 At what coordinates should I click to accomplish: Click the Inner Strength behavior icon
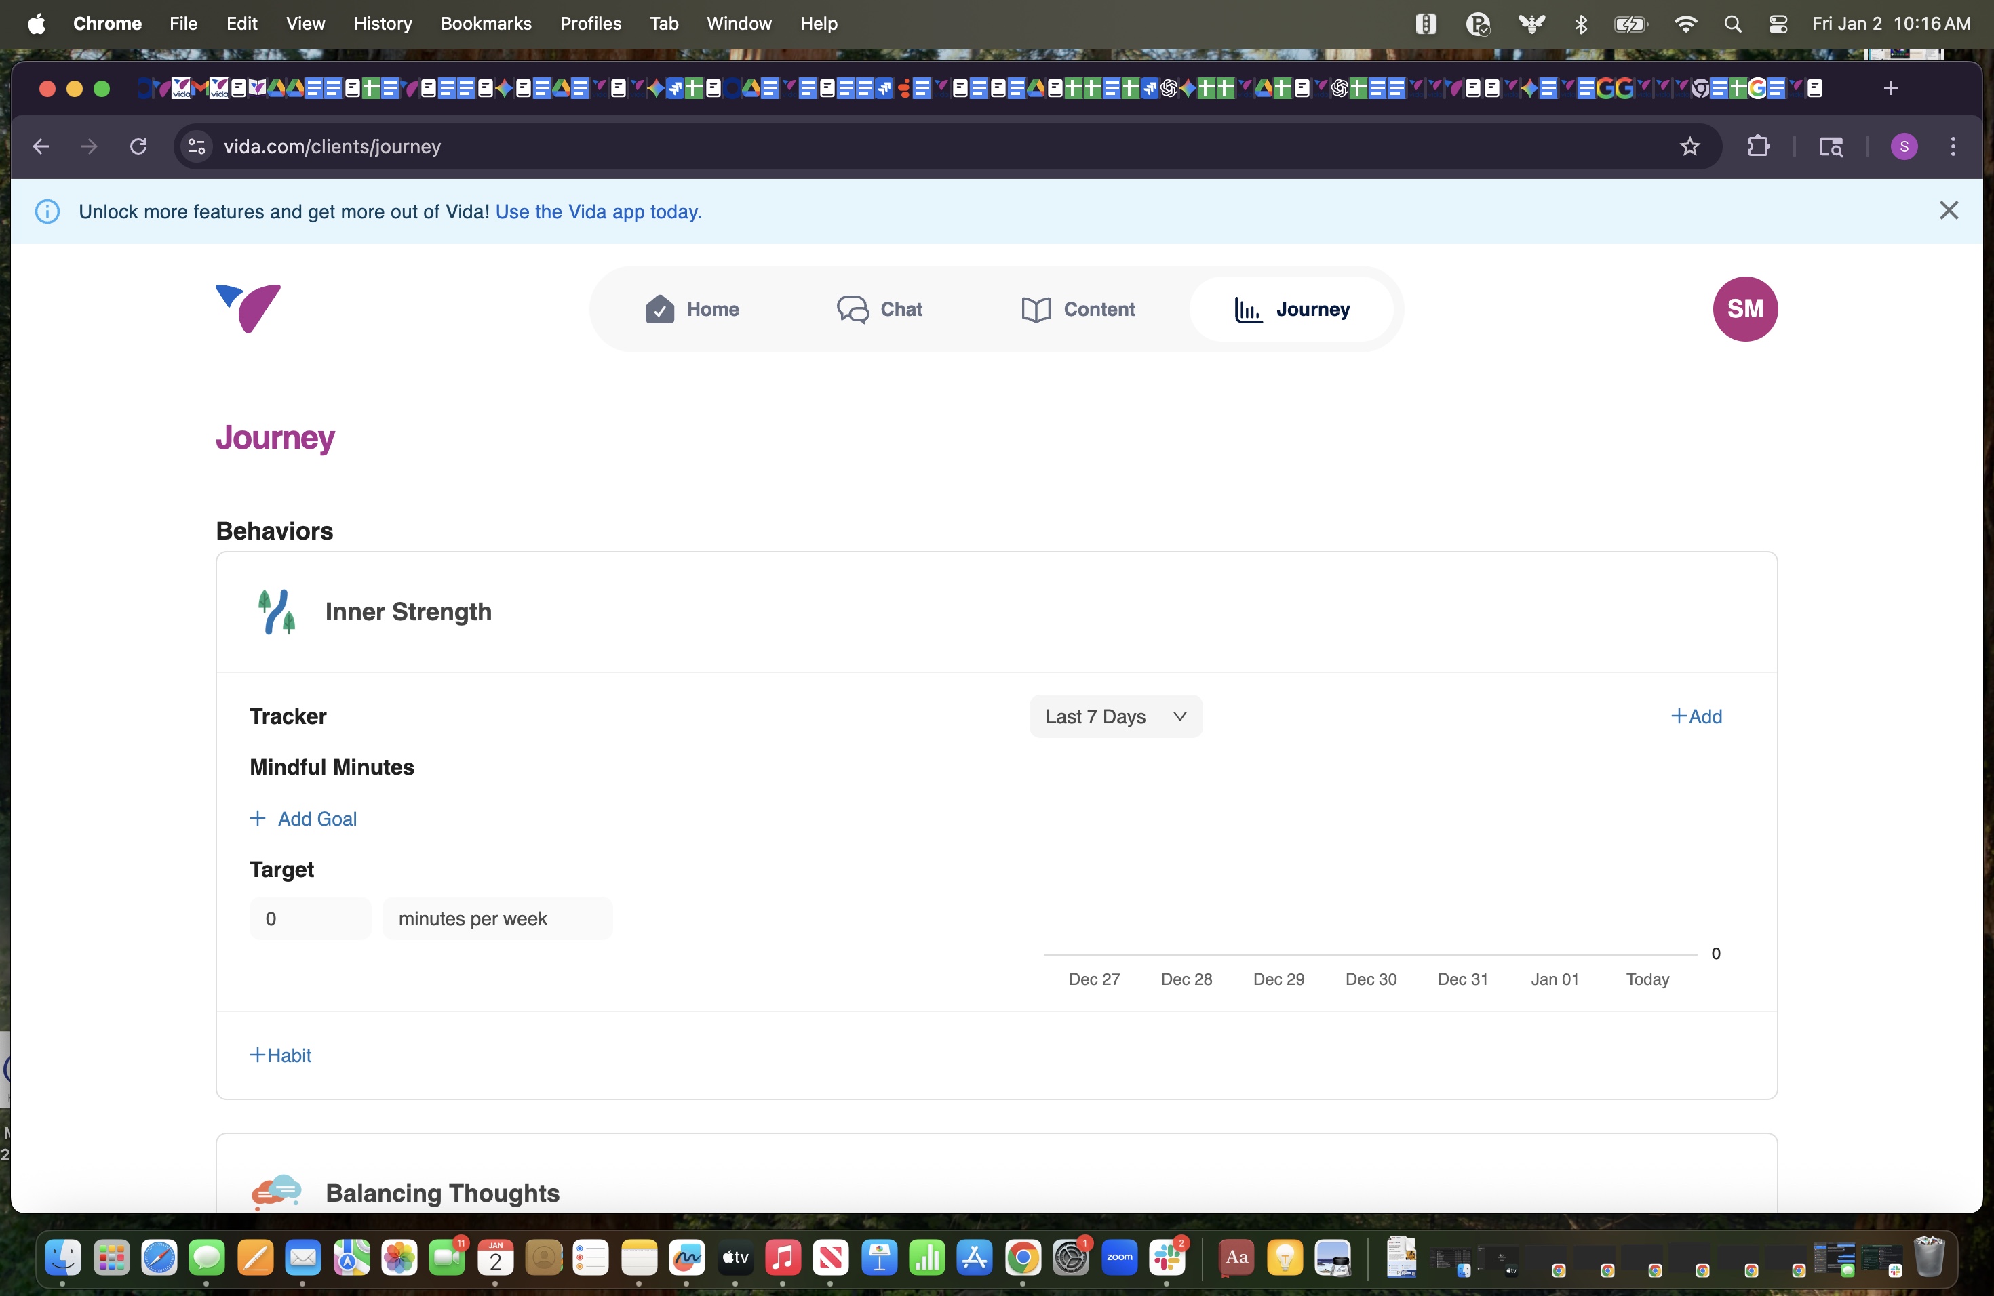tap(275, 612)
